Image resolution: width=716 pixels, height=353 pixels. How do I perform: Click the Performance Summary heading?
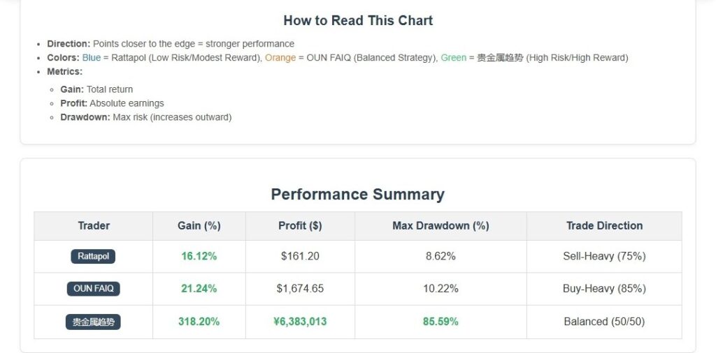point(357,194)
